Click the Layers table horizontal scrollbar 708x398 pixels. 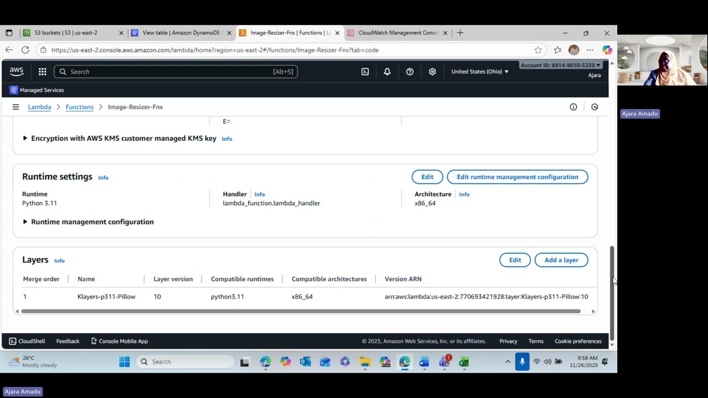click(x=301, y=311)
